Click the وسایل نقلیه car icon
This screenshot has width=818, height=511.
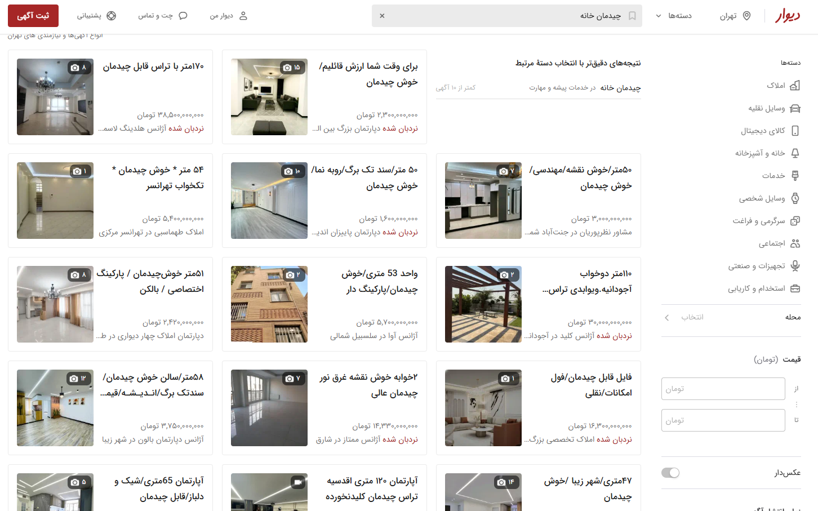[x=795, y=108]
